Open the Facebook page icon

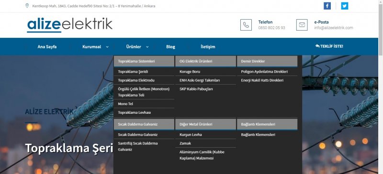[x=327, y=6]
